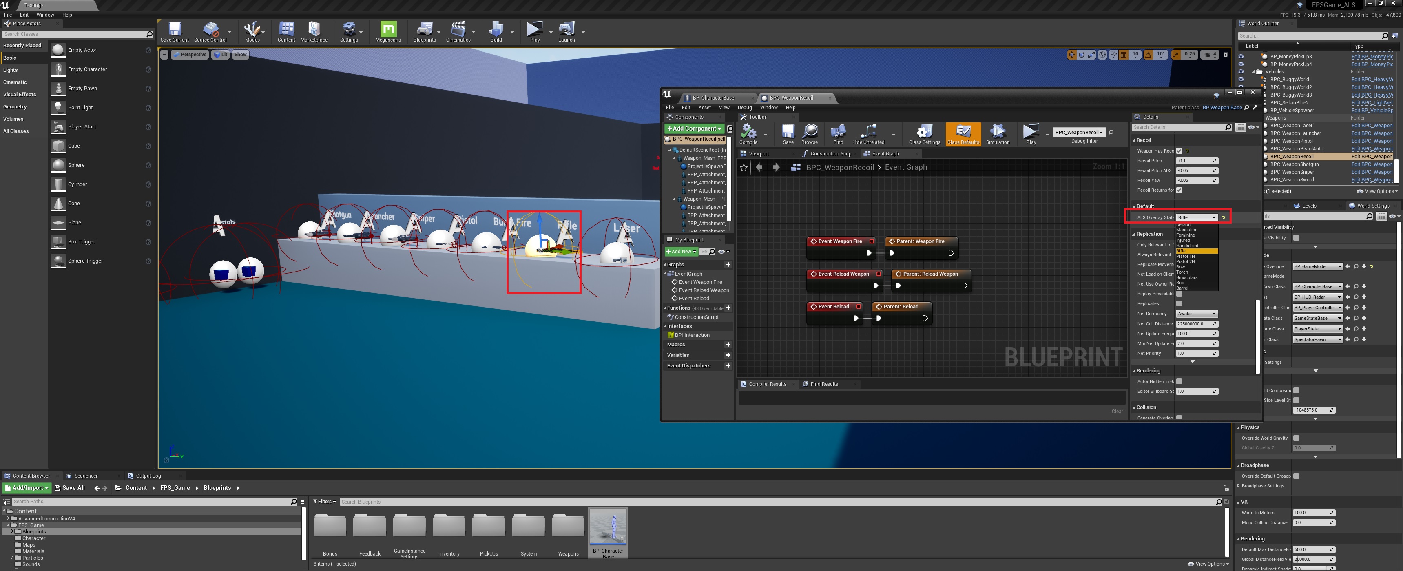This screenshot has width=1403, height=571.
Task: Open the Net Dormancy Awake dropdown
Action: point(1196,314)
